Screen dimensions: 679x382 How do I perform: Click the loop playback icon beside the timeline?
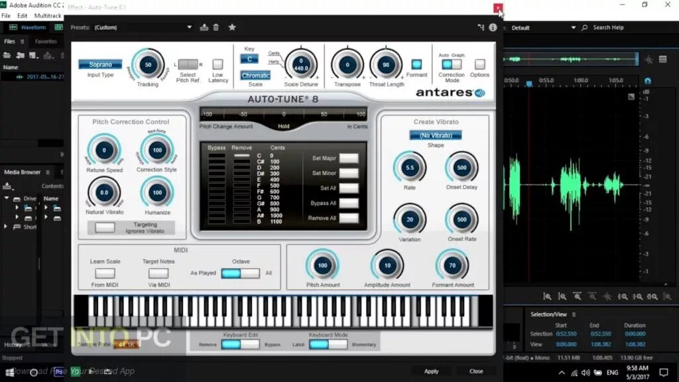648,81
